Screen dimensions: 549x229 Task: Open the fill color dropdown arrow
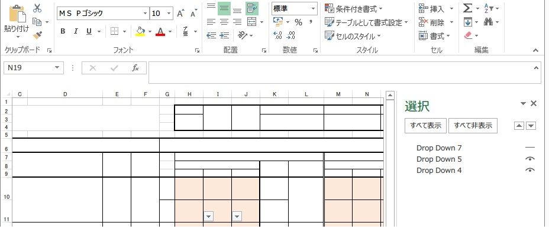click(150, 32)
